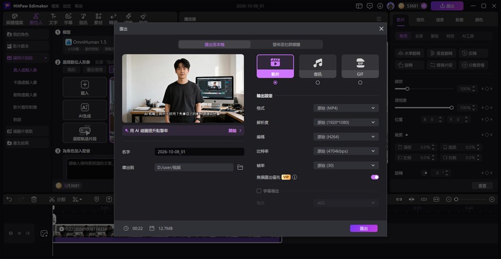Click the undo arrow in timeline toolbar
Image resolution: width=501 pixels, height=259 pixels.
9,199
